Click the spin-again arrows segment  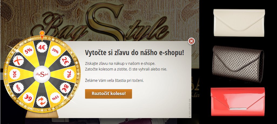coord(42,102)
